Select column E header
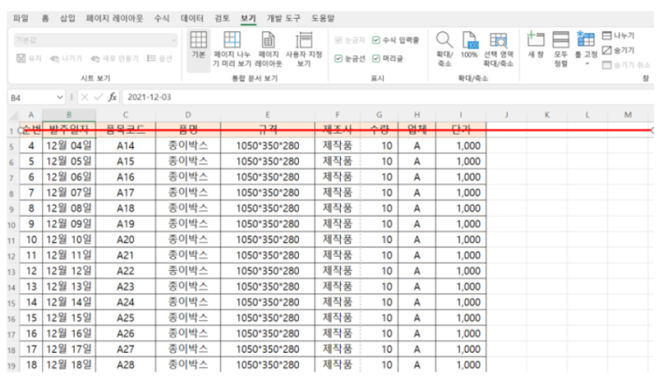The width and height of the screenshot is (663, 385). pos(268,115)
